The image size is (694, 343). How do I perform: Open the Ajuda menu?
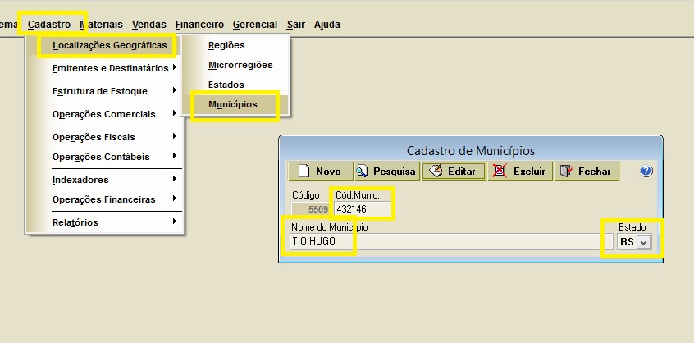point(327,25)
